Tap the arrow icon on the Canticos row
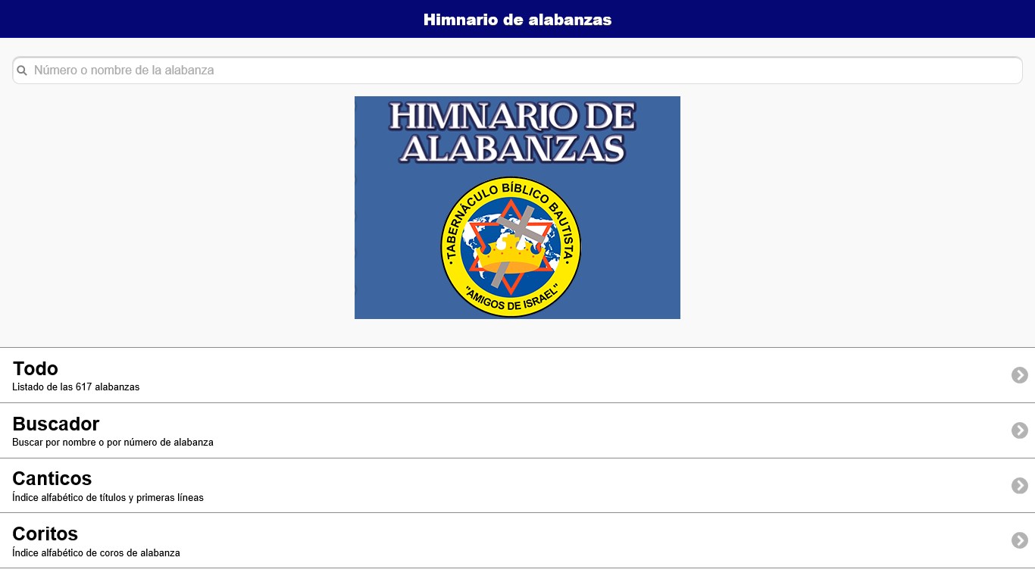The image size is (1035, 582). point(1019,486)
